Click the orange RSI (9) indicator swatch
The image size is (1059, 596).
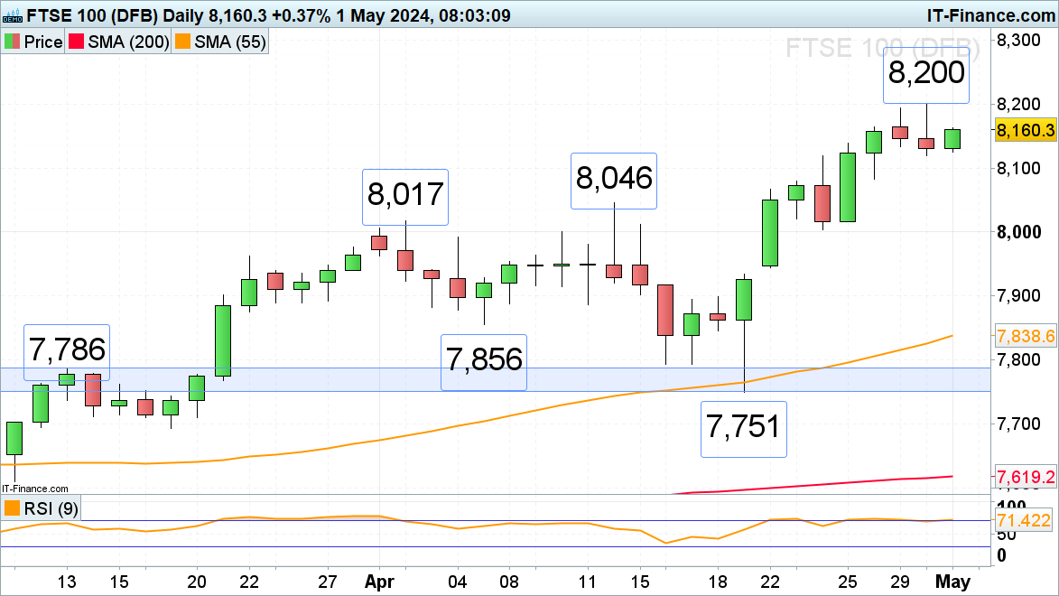tap(12, 508)
